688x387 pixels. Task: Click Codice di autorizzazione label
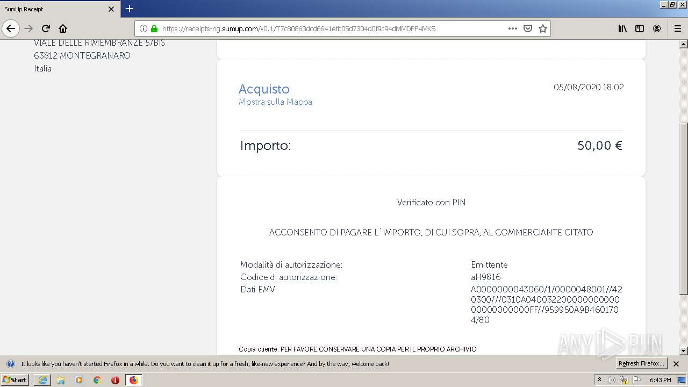[289, 277]
